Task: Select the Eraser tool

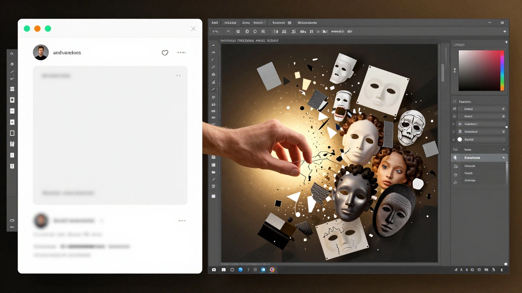Action: pyautogui.click(x=213, y=97)
